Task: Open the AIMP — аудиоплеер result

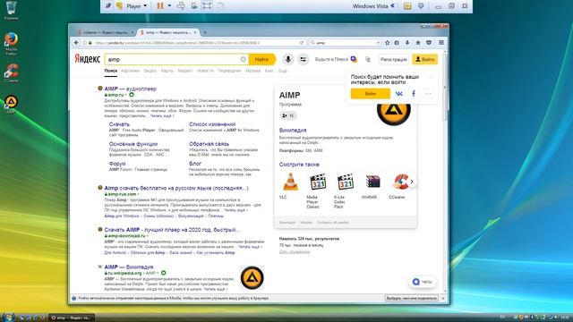Action: 130,89
